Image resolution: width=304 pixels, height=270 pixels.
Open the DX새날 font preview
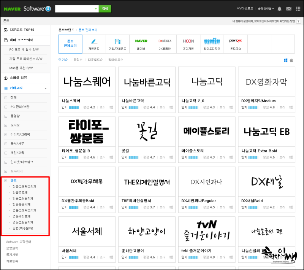(x=267, y=181)
